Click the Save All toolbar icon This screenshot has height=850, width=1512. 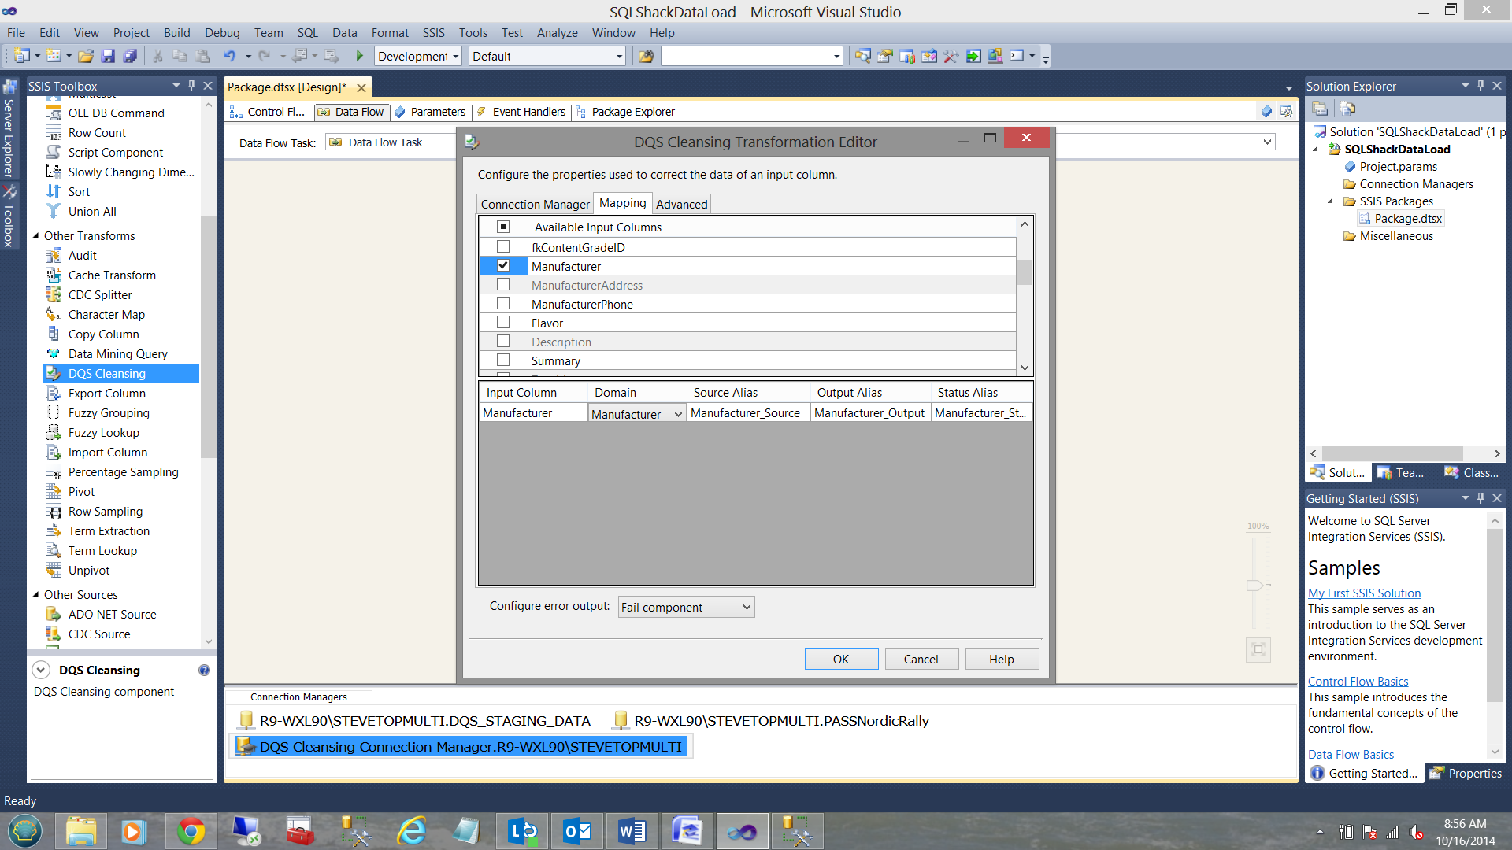click(x=131, y=57)
